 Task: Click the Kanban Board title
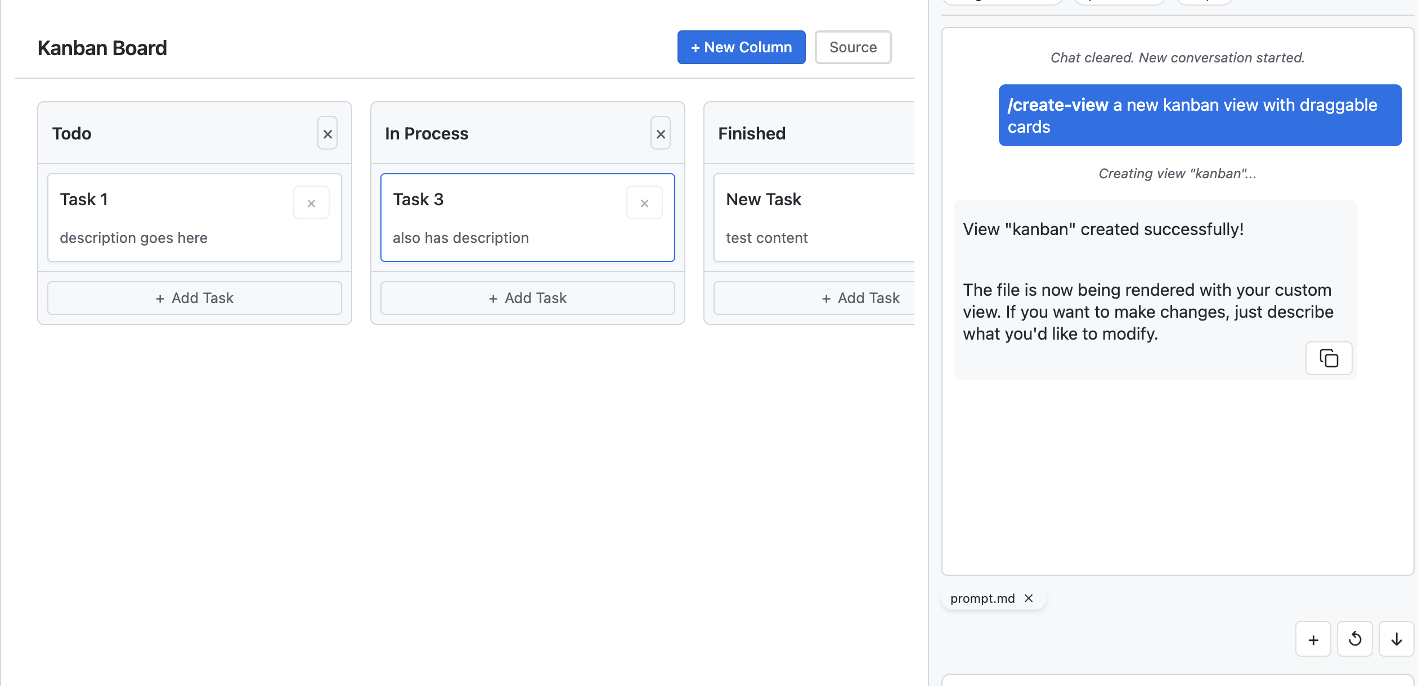coord(102,48)
